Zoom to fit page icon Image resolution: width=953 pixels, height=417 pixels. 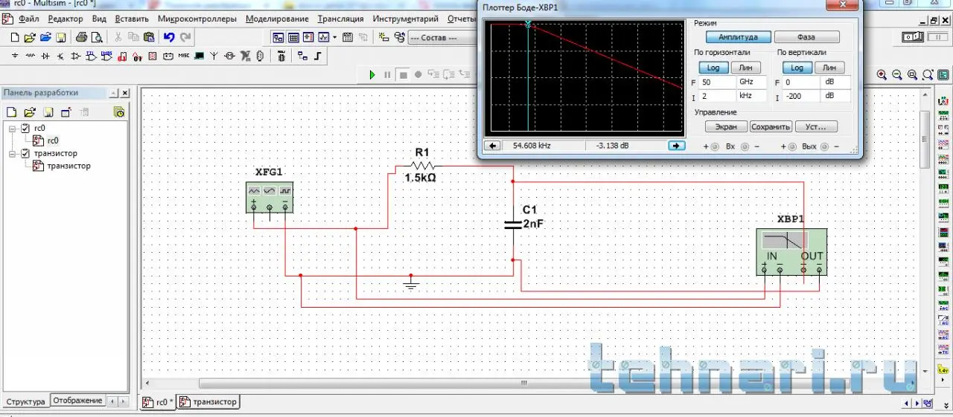927,74
